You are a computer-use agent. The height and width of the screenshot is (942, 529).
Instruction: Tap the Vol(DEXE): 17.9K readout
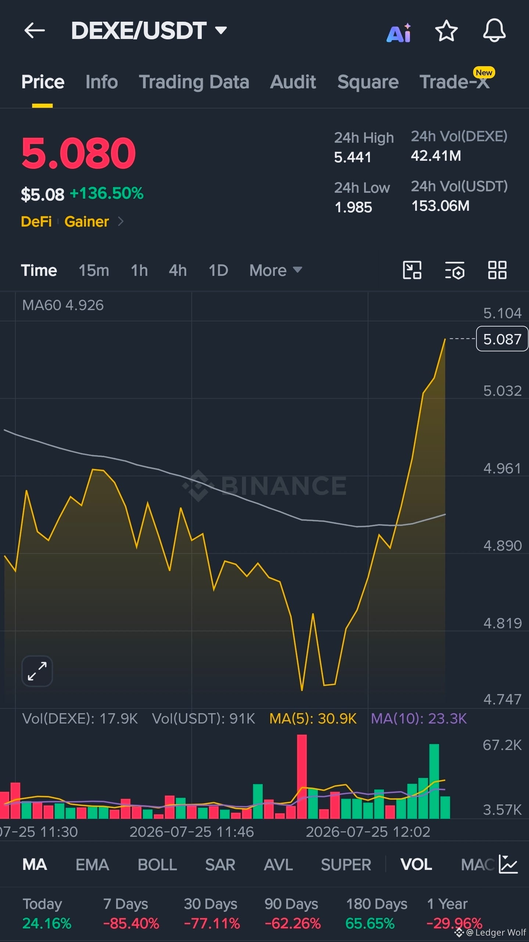(x=80, y=718)
